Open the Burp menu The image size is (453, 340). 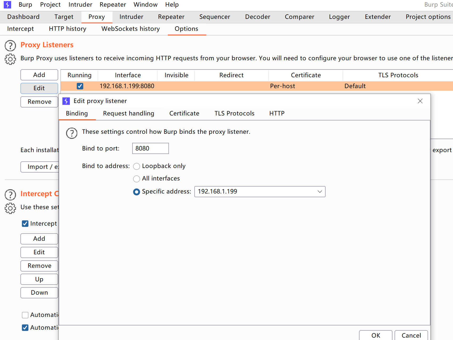pyautogui.click(x=25, y=5)
